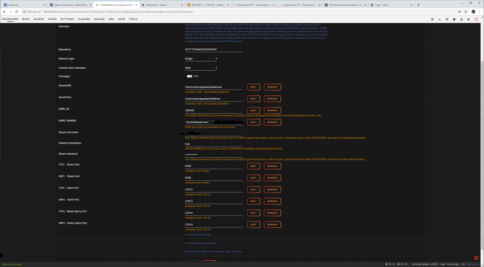Screen dimensions: 484x267
Task: Edit TCP3 - Steam Query Port
Action: click(254, 213)
